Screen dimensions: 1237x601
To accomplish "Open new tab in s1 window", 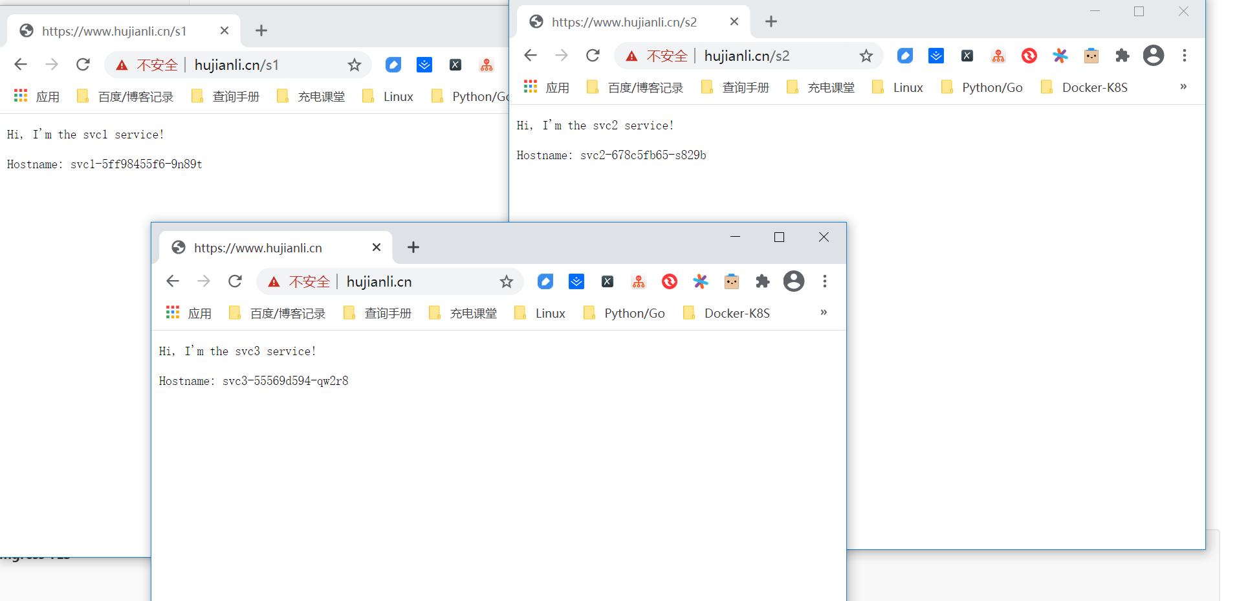I will [x=261, y=30].
